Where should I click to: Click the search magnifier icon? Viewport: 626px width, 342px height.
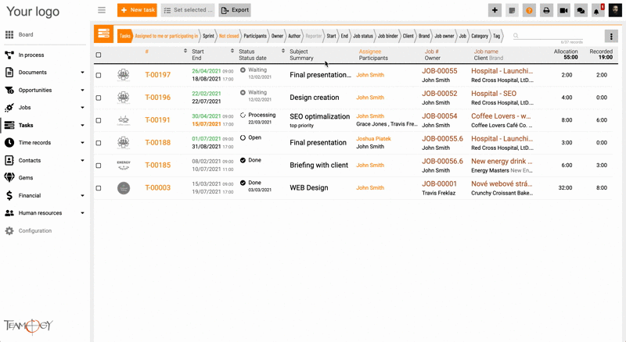(516, 36)
